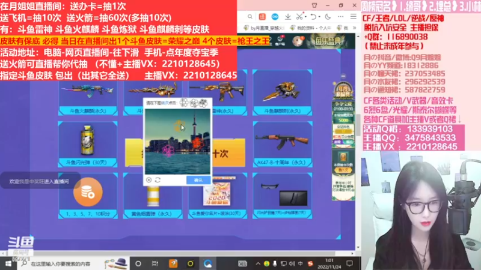Open the 年度 badge at top of side widget
Viewport: 481px width, 270px height.
click(343, 91)
